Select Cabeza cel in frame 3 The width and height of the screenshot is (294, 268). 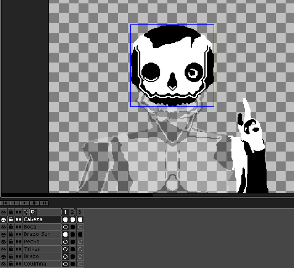click(80, 219)
